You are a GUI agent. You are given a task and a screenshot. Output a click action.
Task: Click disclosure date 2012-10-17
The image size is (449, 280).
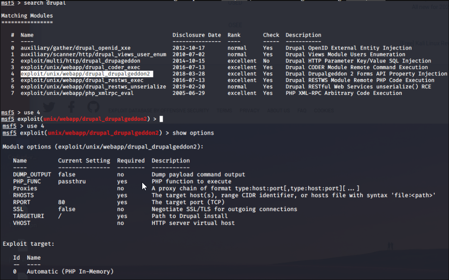189,48
